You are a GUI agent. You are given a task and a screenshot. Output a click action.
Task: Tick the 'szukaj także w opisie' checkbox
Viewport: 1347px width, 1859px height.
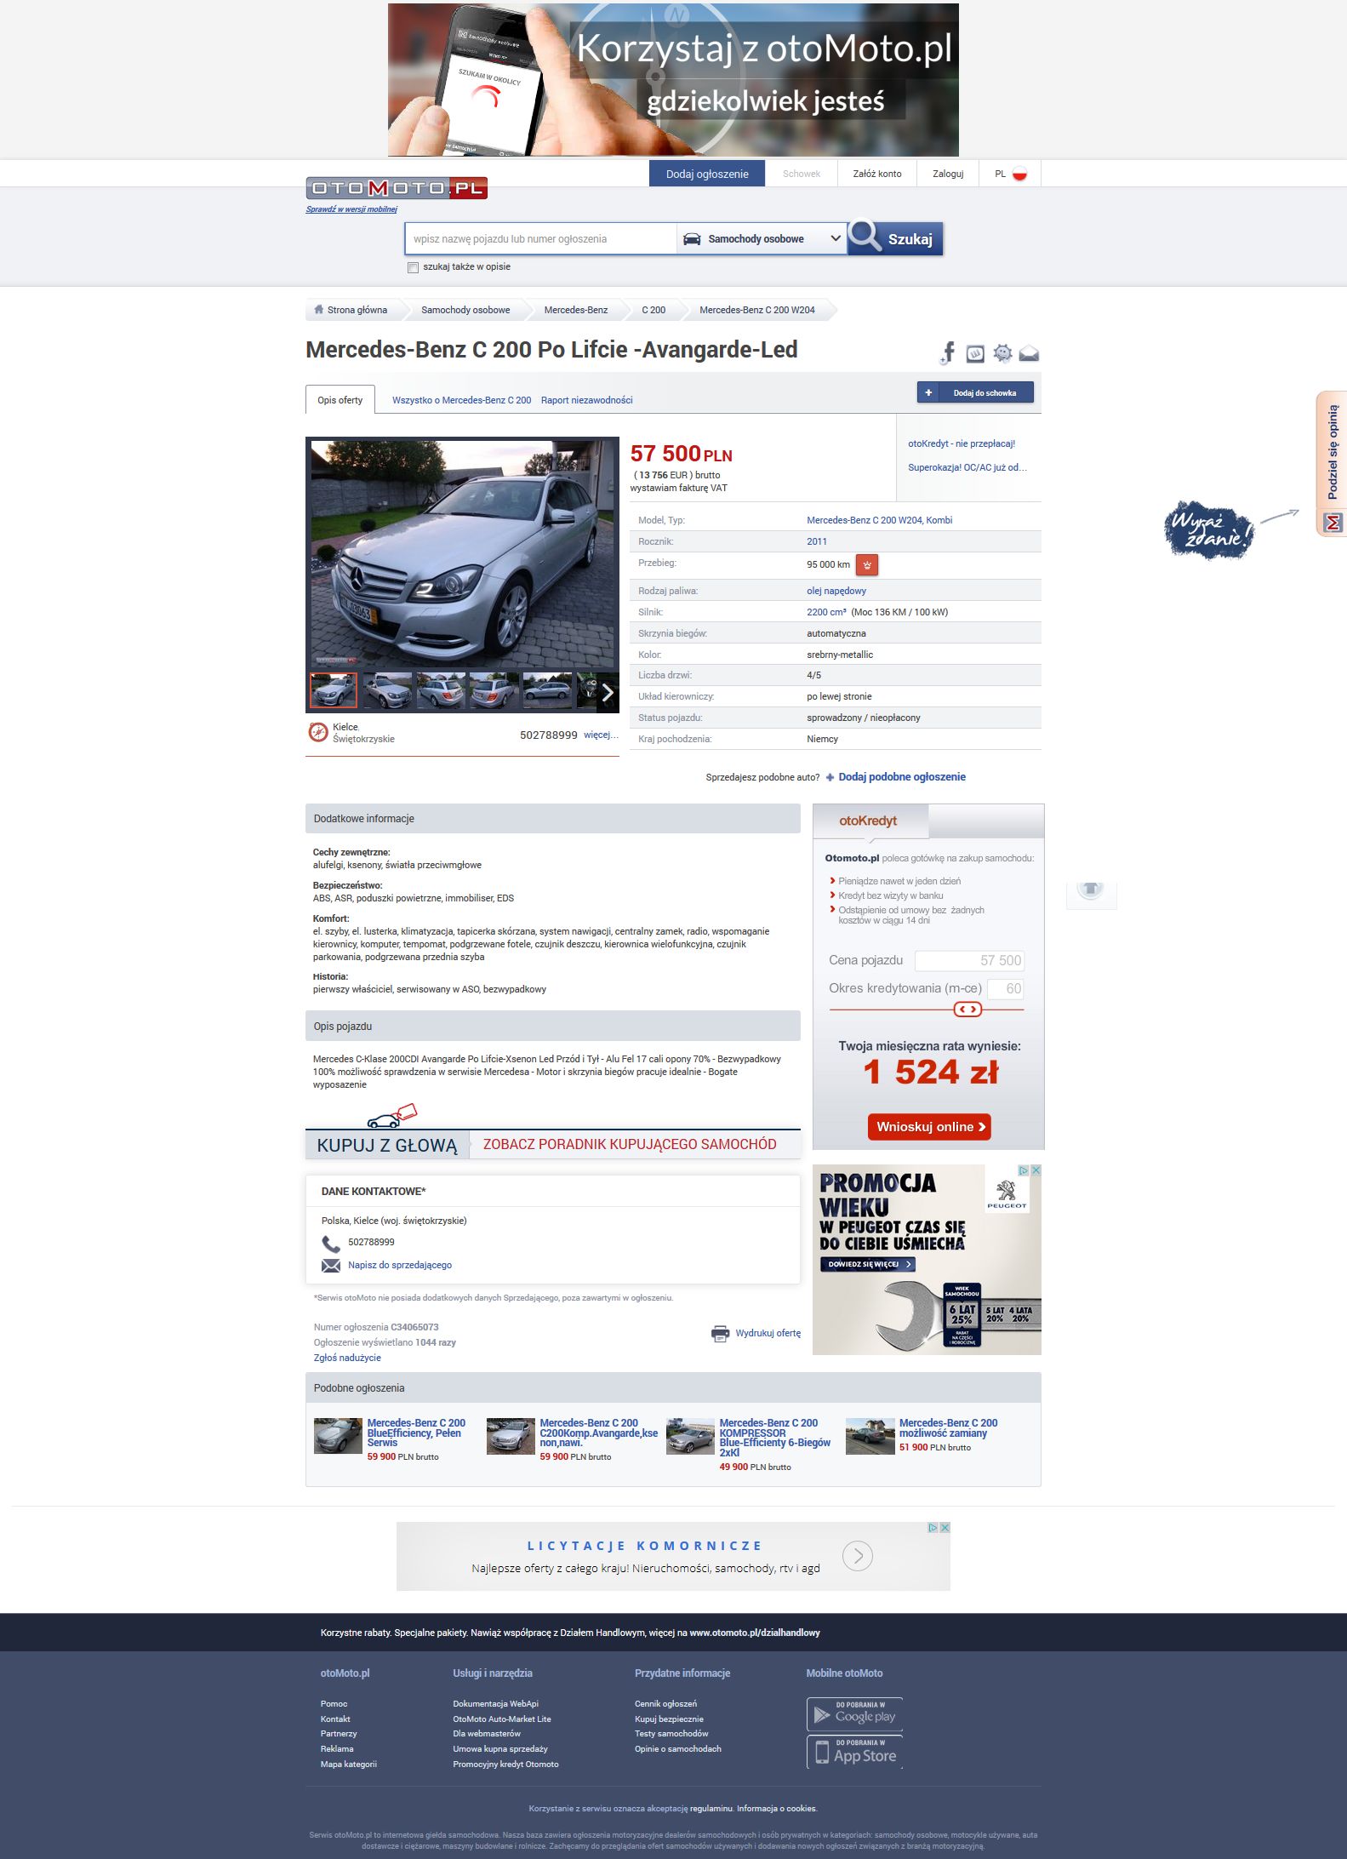click(413, 267)
